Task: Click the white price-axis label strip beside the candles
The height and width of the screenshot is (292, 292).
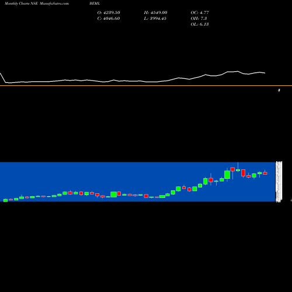Action: [x=279, y=182]
